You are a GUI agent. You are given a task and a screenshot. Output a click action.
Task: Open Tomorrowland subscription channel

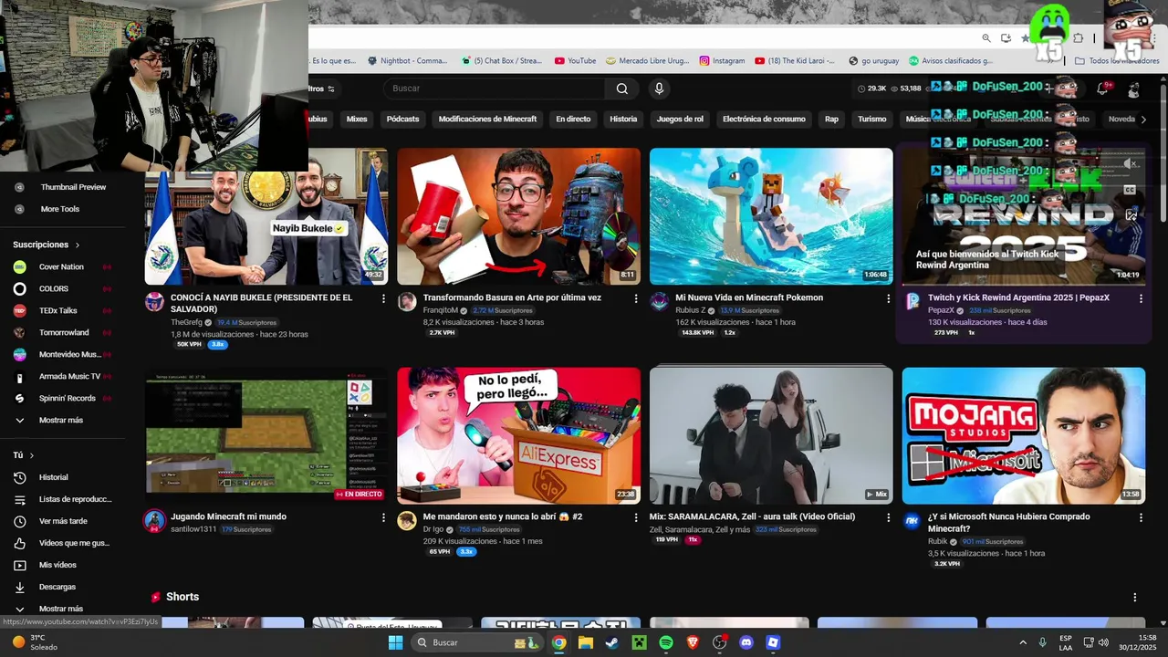(62, 332)
